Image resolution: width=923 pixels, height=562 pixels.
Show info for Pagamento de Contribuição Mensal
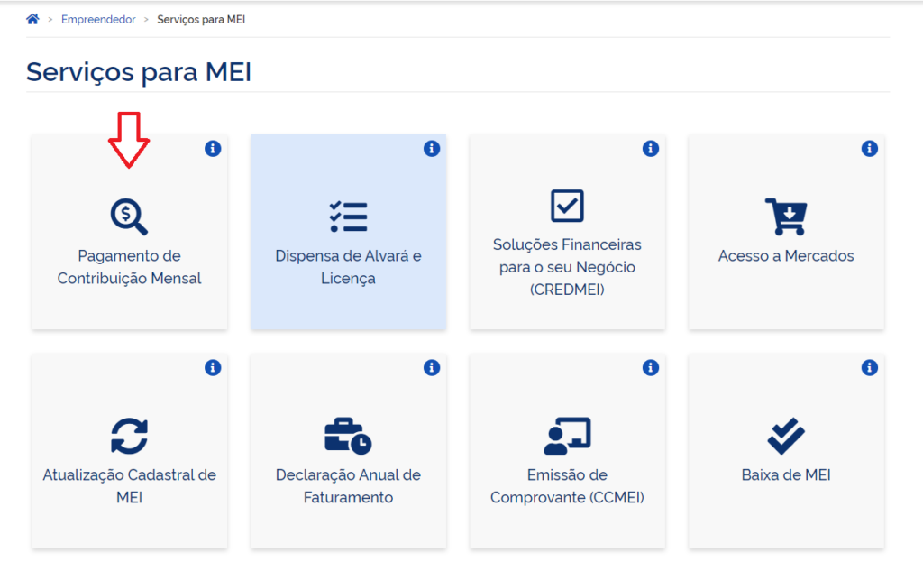(213, 149)
